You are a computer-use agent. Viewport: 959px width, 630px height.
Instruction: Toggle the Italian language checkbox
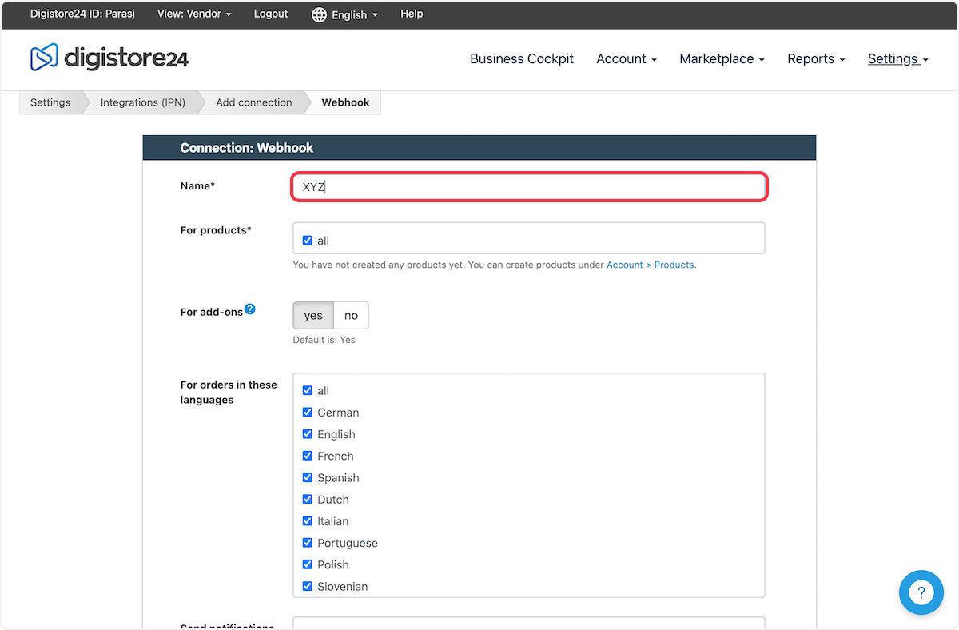[308, 520]
